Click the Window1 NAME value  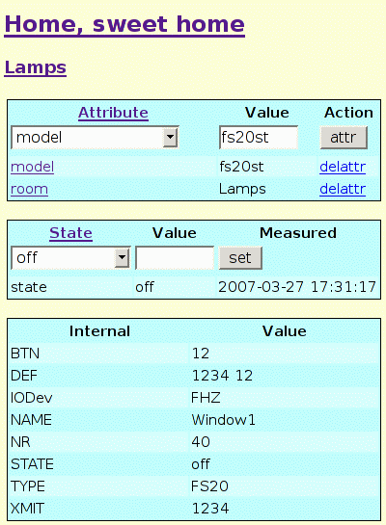[223, 420]
